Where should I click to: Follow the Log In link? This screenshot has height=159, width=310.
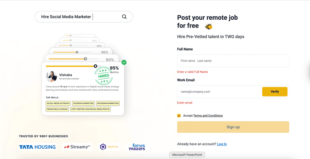tap(222, 144)
